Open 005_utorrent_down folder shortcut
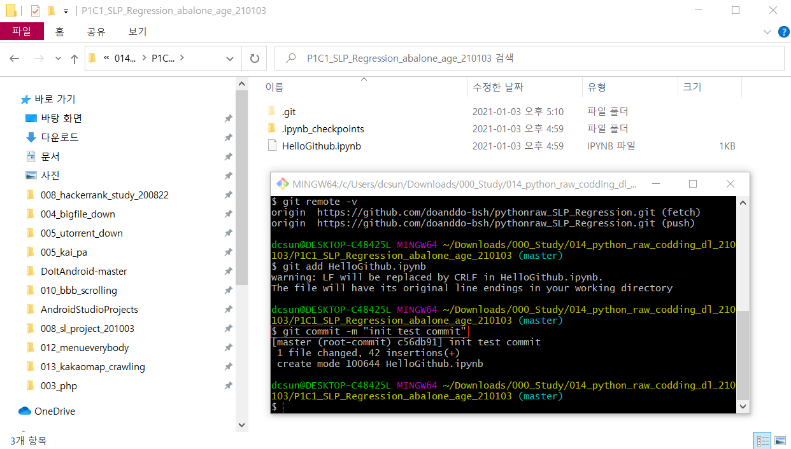Viewport: 791px width, 449px height. point(82,233)
